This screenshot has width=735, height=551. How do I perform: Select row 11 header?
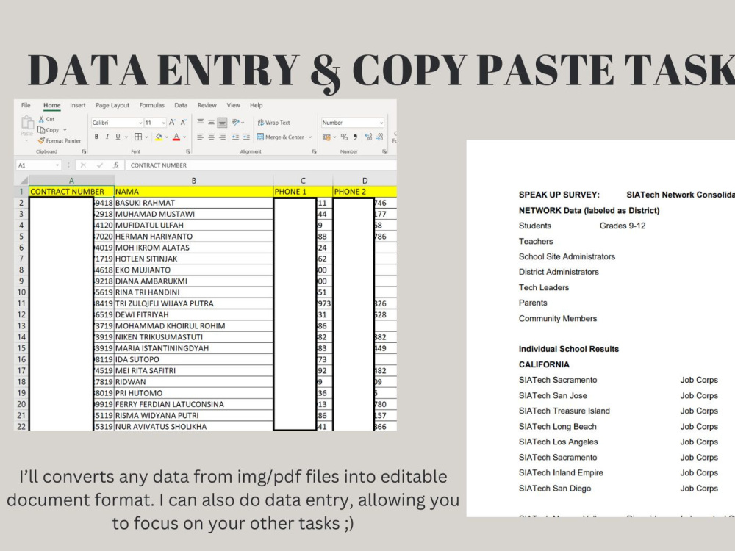(x=21, y=303)
